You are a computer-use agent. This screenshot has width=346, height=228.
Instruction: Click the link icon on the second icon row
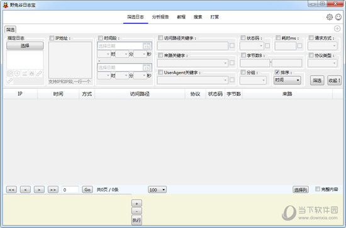[9, 81]
